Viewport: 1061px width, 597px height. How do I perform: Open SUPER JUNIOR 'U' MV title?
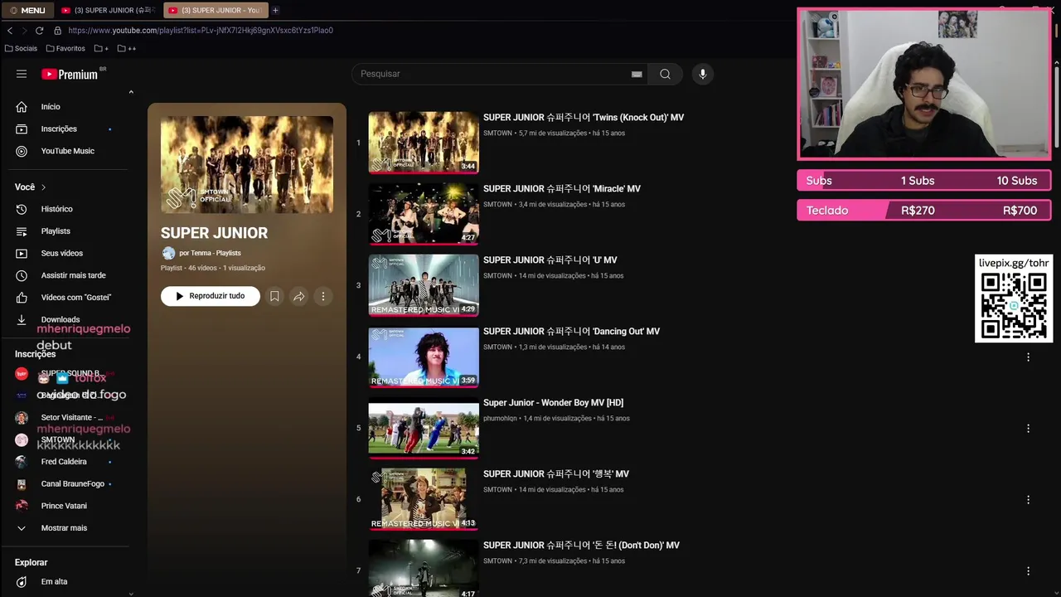(550, 260)
